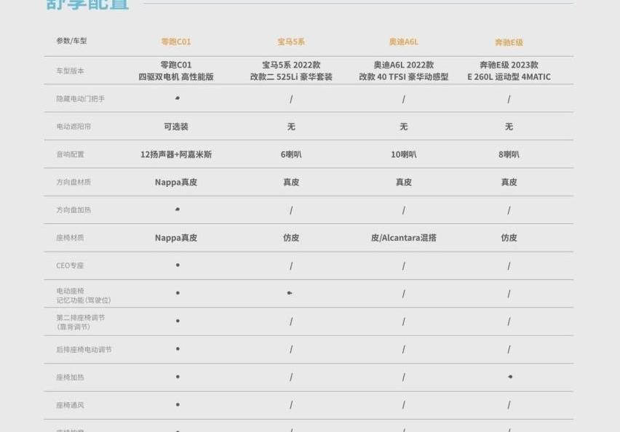The image size is (620, 432).
Task: Select the '6喇叭' cell
Action: click(291, 154)
